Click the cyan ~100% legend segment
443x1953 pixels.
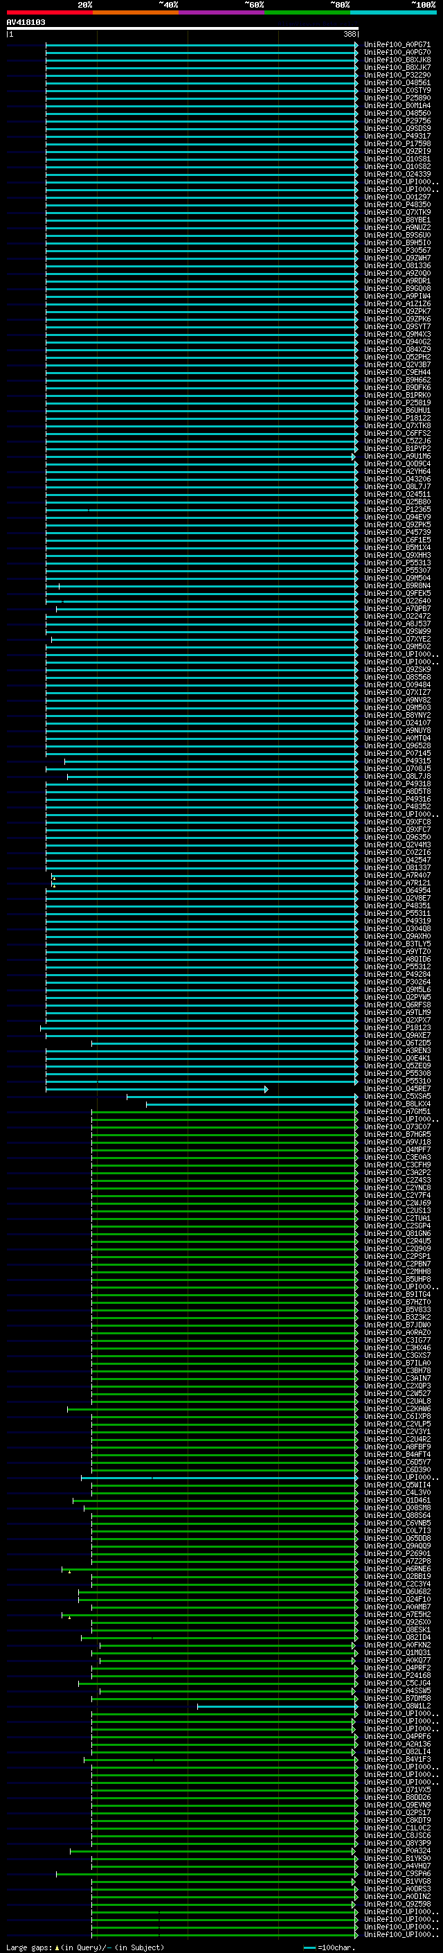[393, 12]
